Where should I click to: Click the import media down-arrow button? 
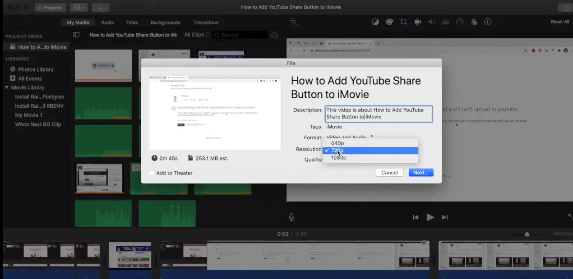pos(100,7)
